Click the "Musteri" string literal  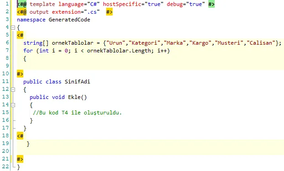pos(229,43)
